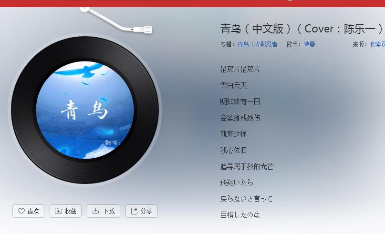Click the 喜欢 button label
Viewport: 385px width, 234px height.
pyautogui.click(x=33, y=211)
